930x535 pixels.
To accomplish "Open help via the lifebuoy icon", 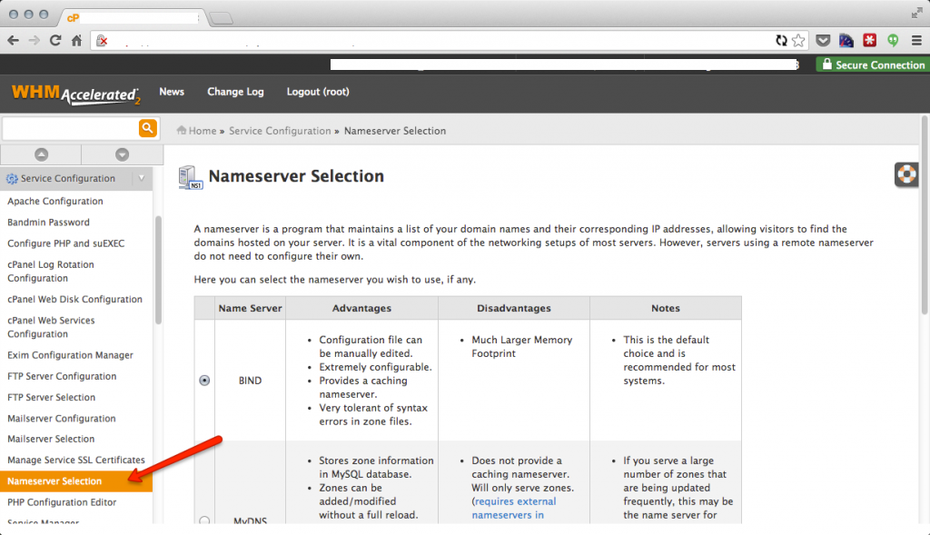I will (x=906, y=174).
